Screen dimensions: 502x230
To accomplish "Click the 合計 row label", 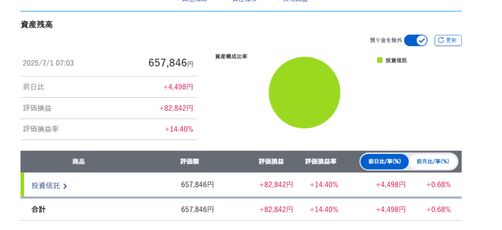I will [39, 209].
